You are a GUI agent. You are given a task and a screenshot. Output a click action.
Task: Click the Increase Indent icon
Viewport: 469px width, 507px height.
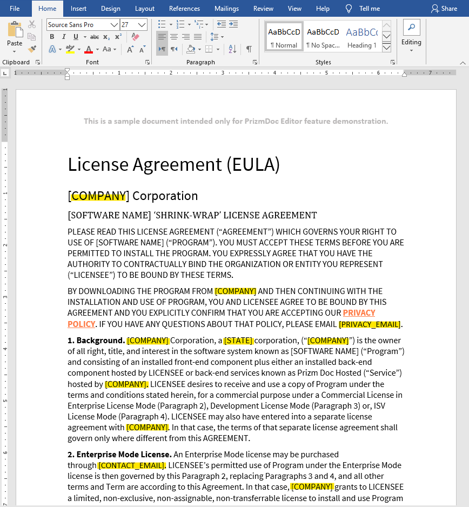(233, 24)
